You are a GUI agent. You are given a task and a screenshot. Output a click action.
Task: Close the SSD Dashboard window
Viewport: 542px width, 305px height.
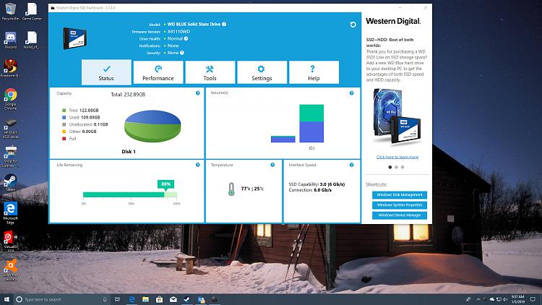coord(426,8)
